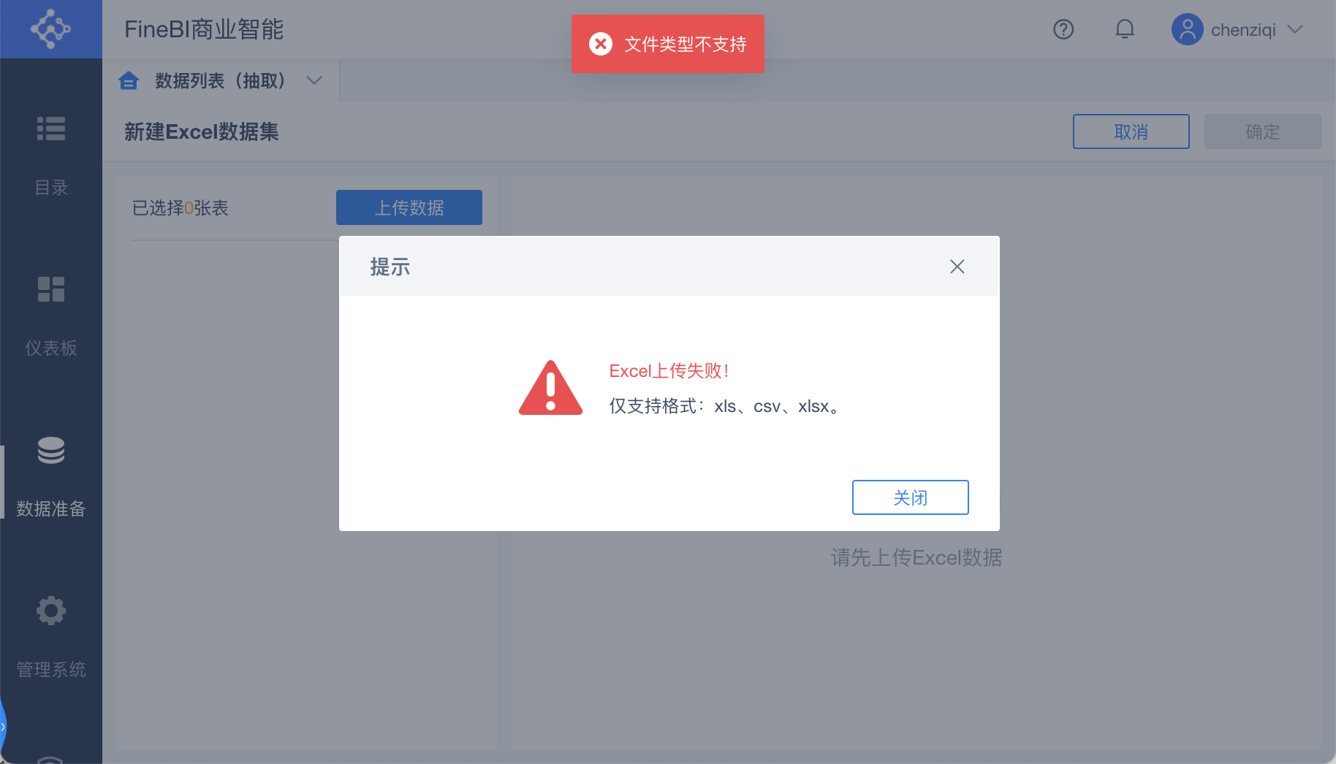The height and width of the screenshot is (764, 1336).
Task: Click the 上传数据 upload button
Action: point(409,207)
